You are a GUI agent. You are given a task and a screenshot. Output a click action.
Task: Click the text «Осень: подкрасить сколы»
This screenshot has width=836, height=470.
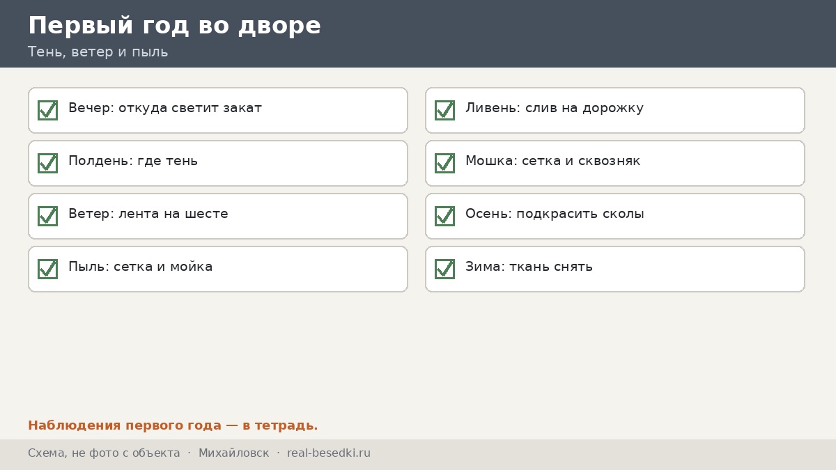555,214
